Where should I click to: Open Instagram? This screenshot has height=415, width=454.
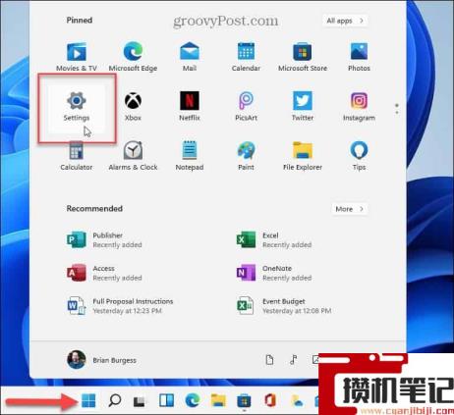(359, 106)
